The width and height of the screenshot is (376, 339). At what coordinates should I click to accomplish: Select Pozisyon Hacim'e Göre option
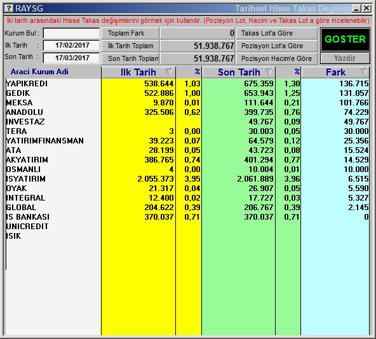click(277, 58)
